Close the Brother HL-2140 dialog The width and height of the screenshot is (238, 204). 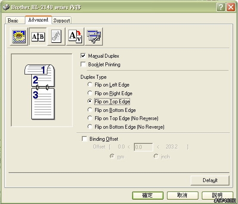[x=231, y=7]
